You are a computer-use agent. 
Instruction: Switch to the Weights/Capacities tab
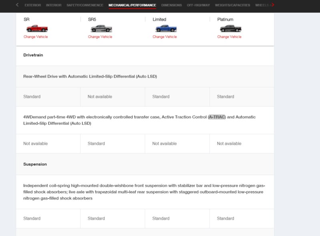232,5
